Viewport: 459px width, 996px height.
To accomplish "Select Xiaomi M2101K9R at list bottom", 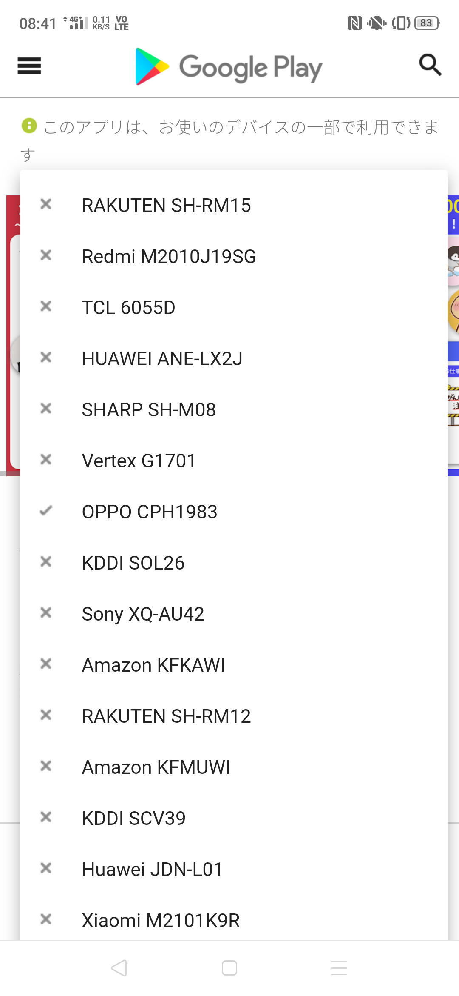I will click(161, 920).
